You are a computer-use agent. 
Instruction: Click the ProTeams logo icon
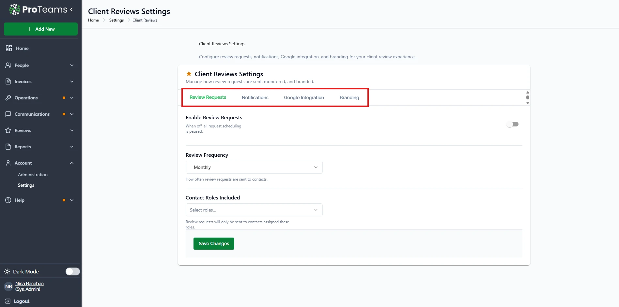tap(14, 9)
